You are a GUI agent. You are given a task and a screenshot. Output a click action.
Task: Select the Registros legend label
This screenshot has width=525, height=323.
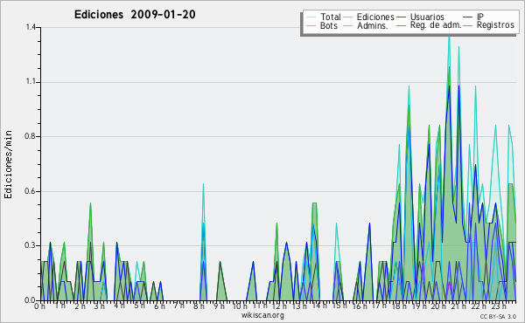point(495,25)
